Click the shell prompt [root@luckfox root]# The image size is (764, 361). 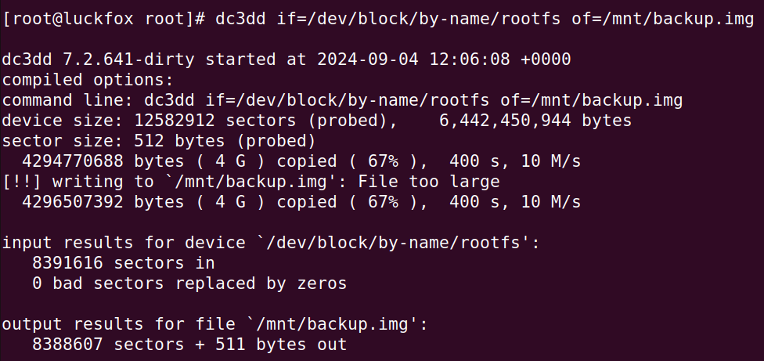click(104, 19)
